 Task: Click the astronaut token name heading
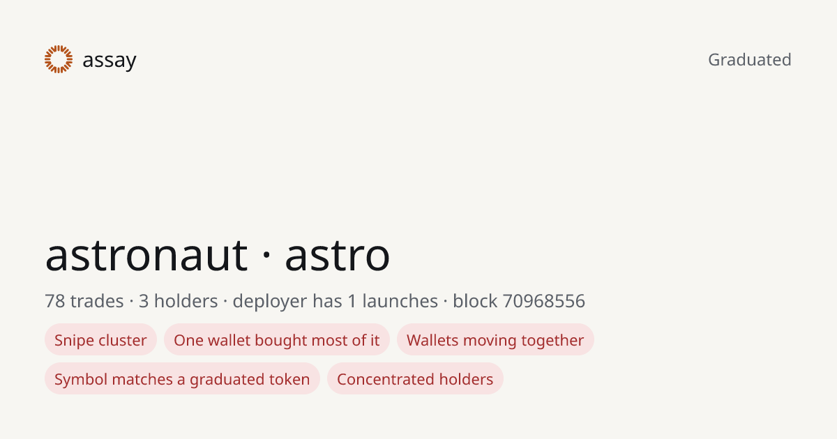pos(146,255)
